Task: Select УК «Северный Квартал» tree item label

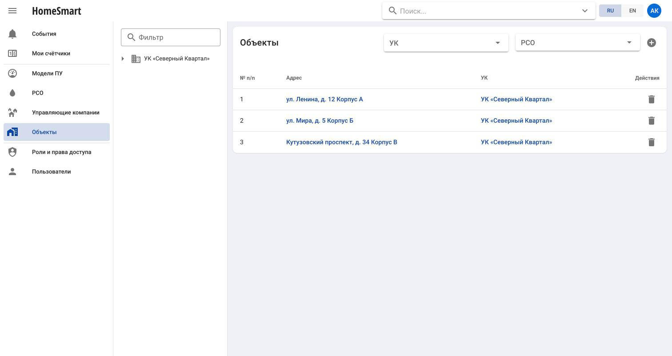Action: coord(177,59)
